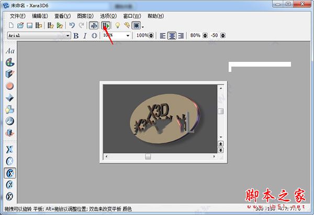Open the 选项(O) menu
This screenshot has height=215, width=314.
(x=108, y=16)
